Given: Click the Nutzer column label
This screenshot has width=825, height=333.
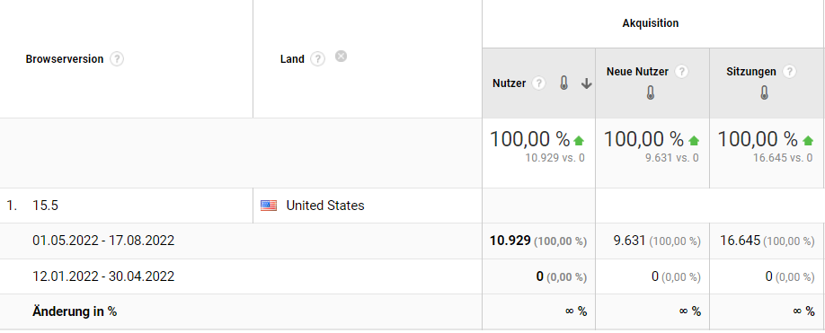Looking at the screenshot, I should click(x=510, y=83).
